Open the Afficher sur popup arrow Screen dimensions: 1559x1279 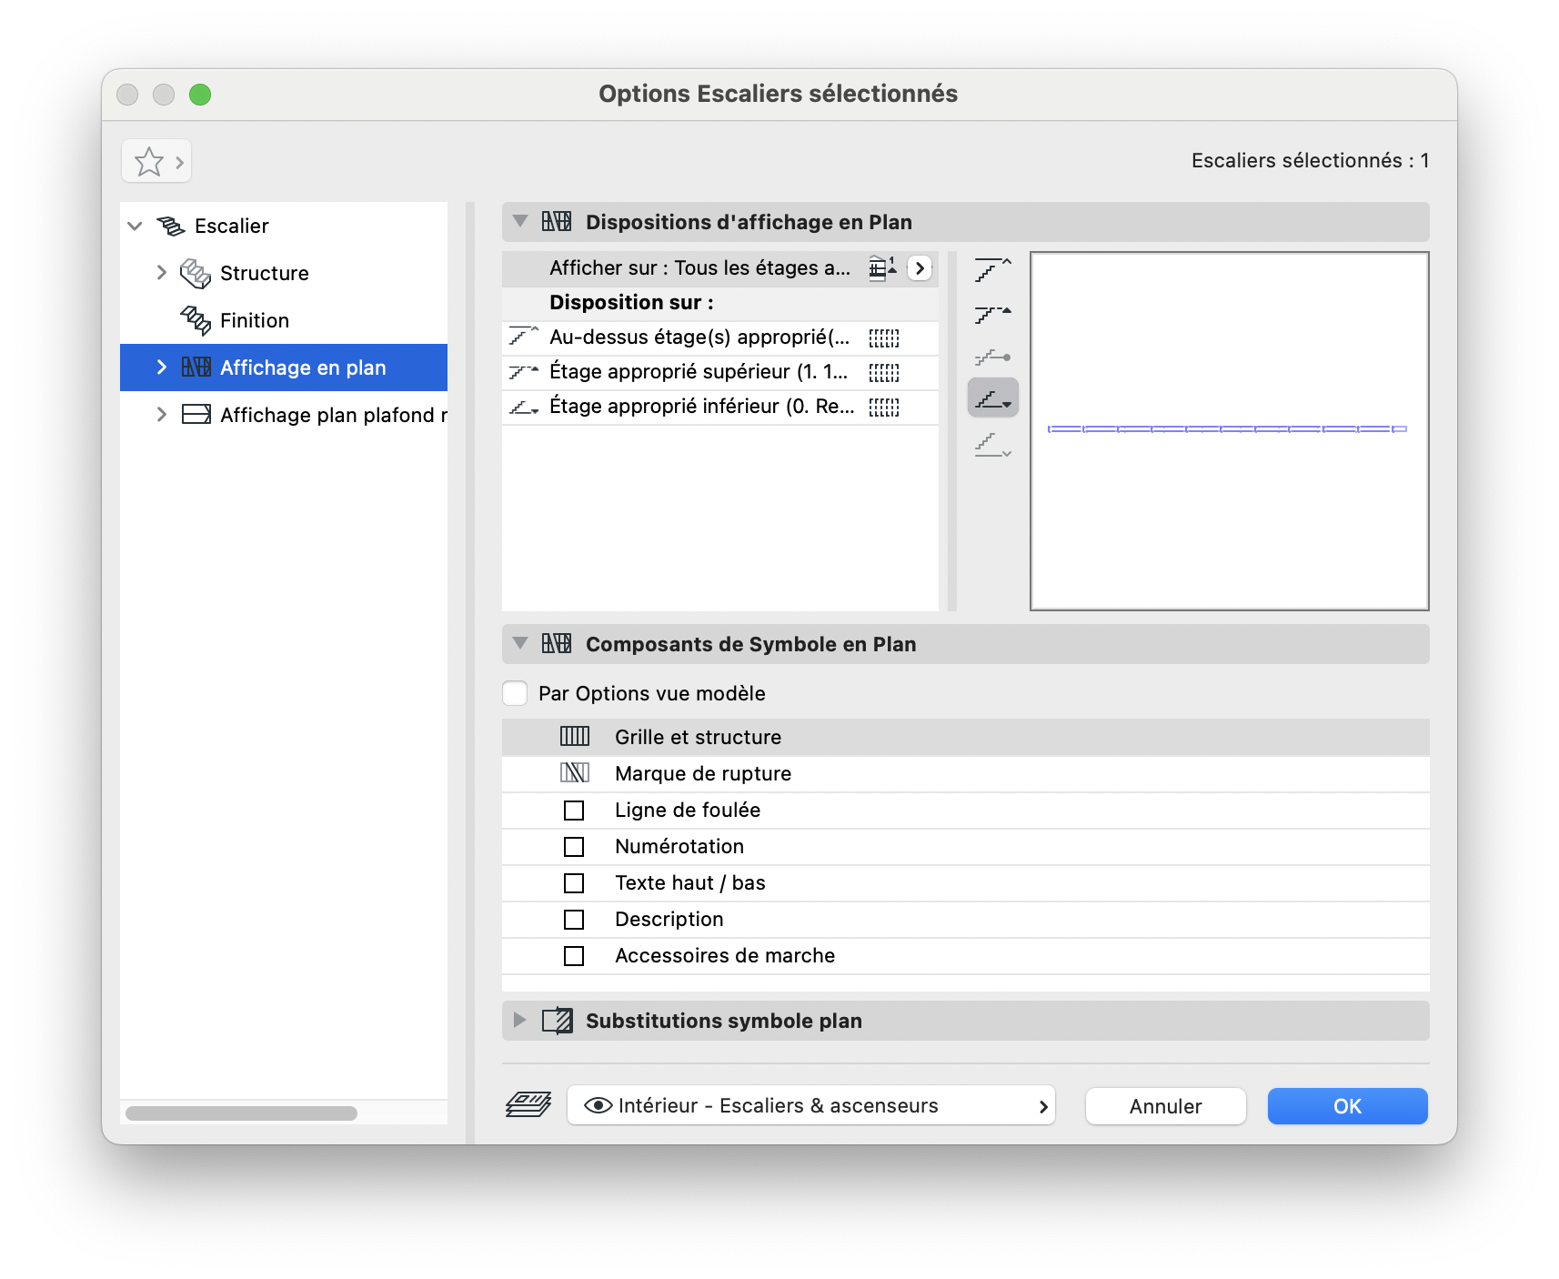[920, 268]
